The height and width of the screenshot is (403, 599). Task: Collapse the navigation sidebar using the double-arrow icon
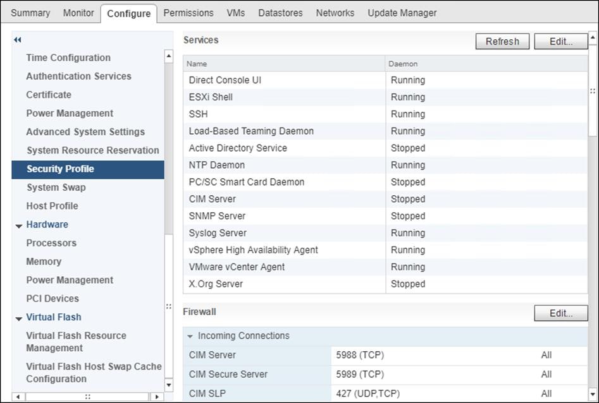tap(17, 40)
